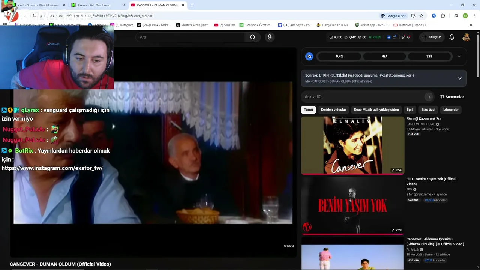
Task: Open the Benim Yaşım Yok video thumbnail
Action: click(352, 205)
